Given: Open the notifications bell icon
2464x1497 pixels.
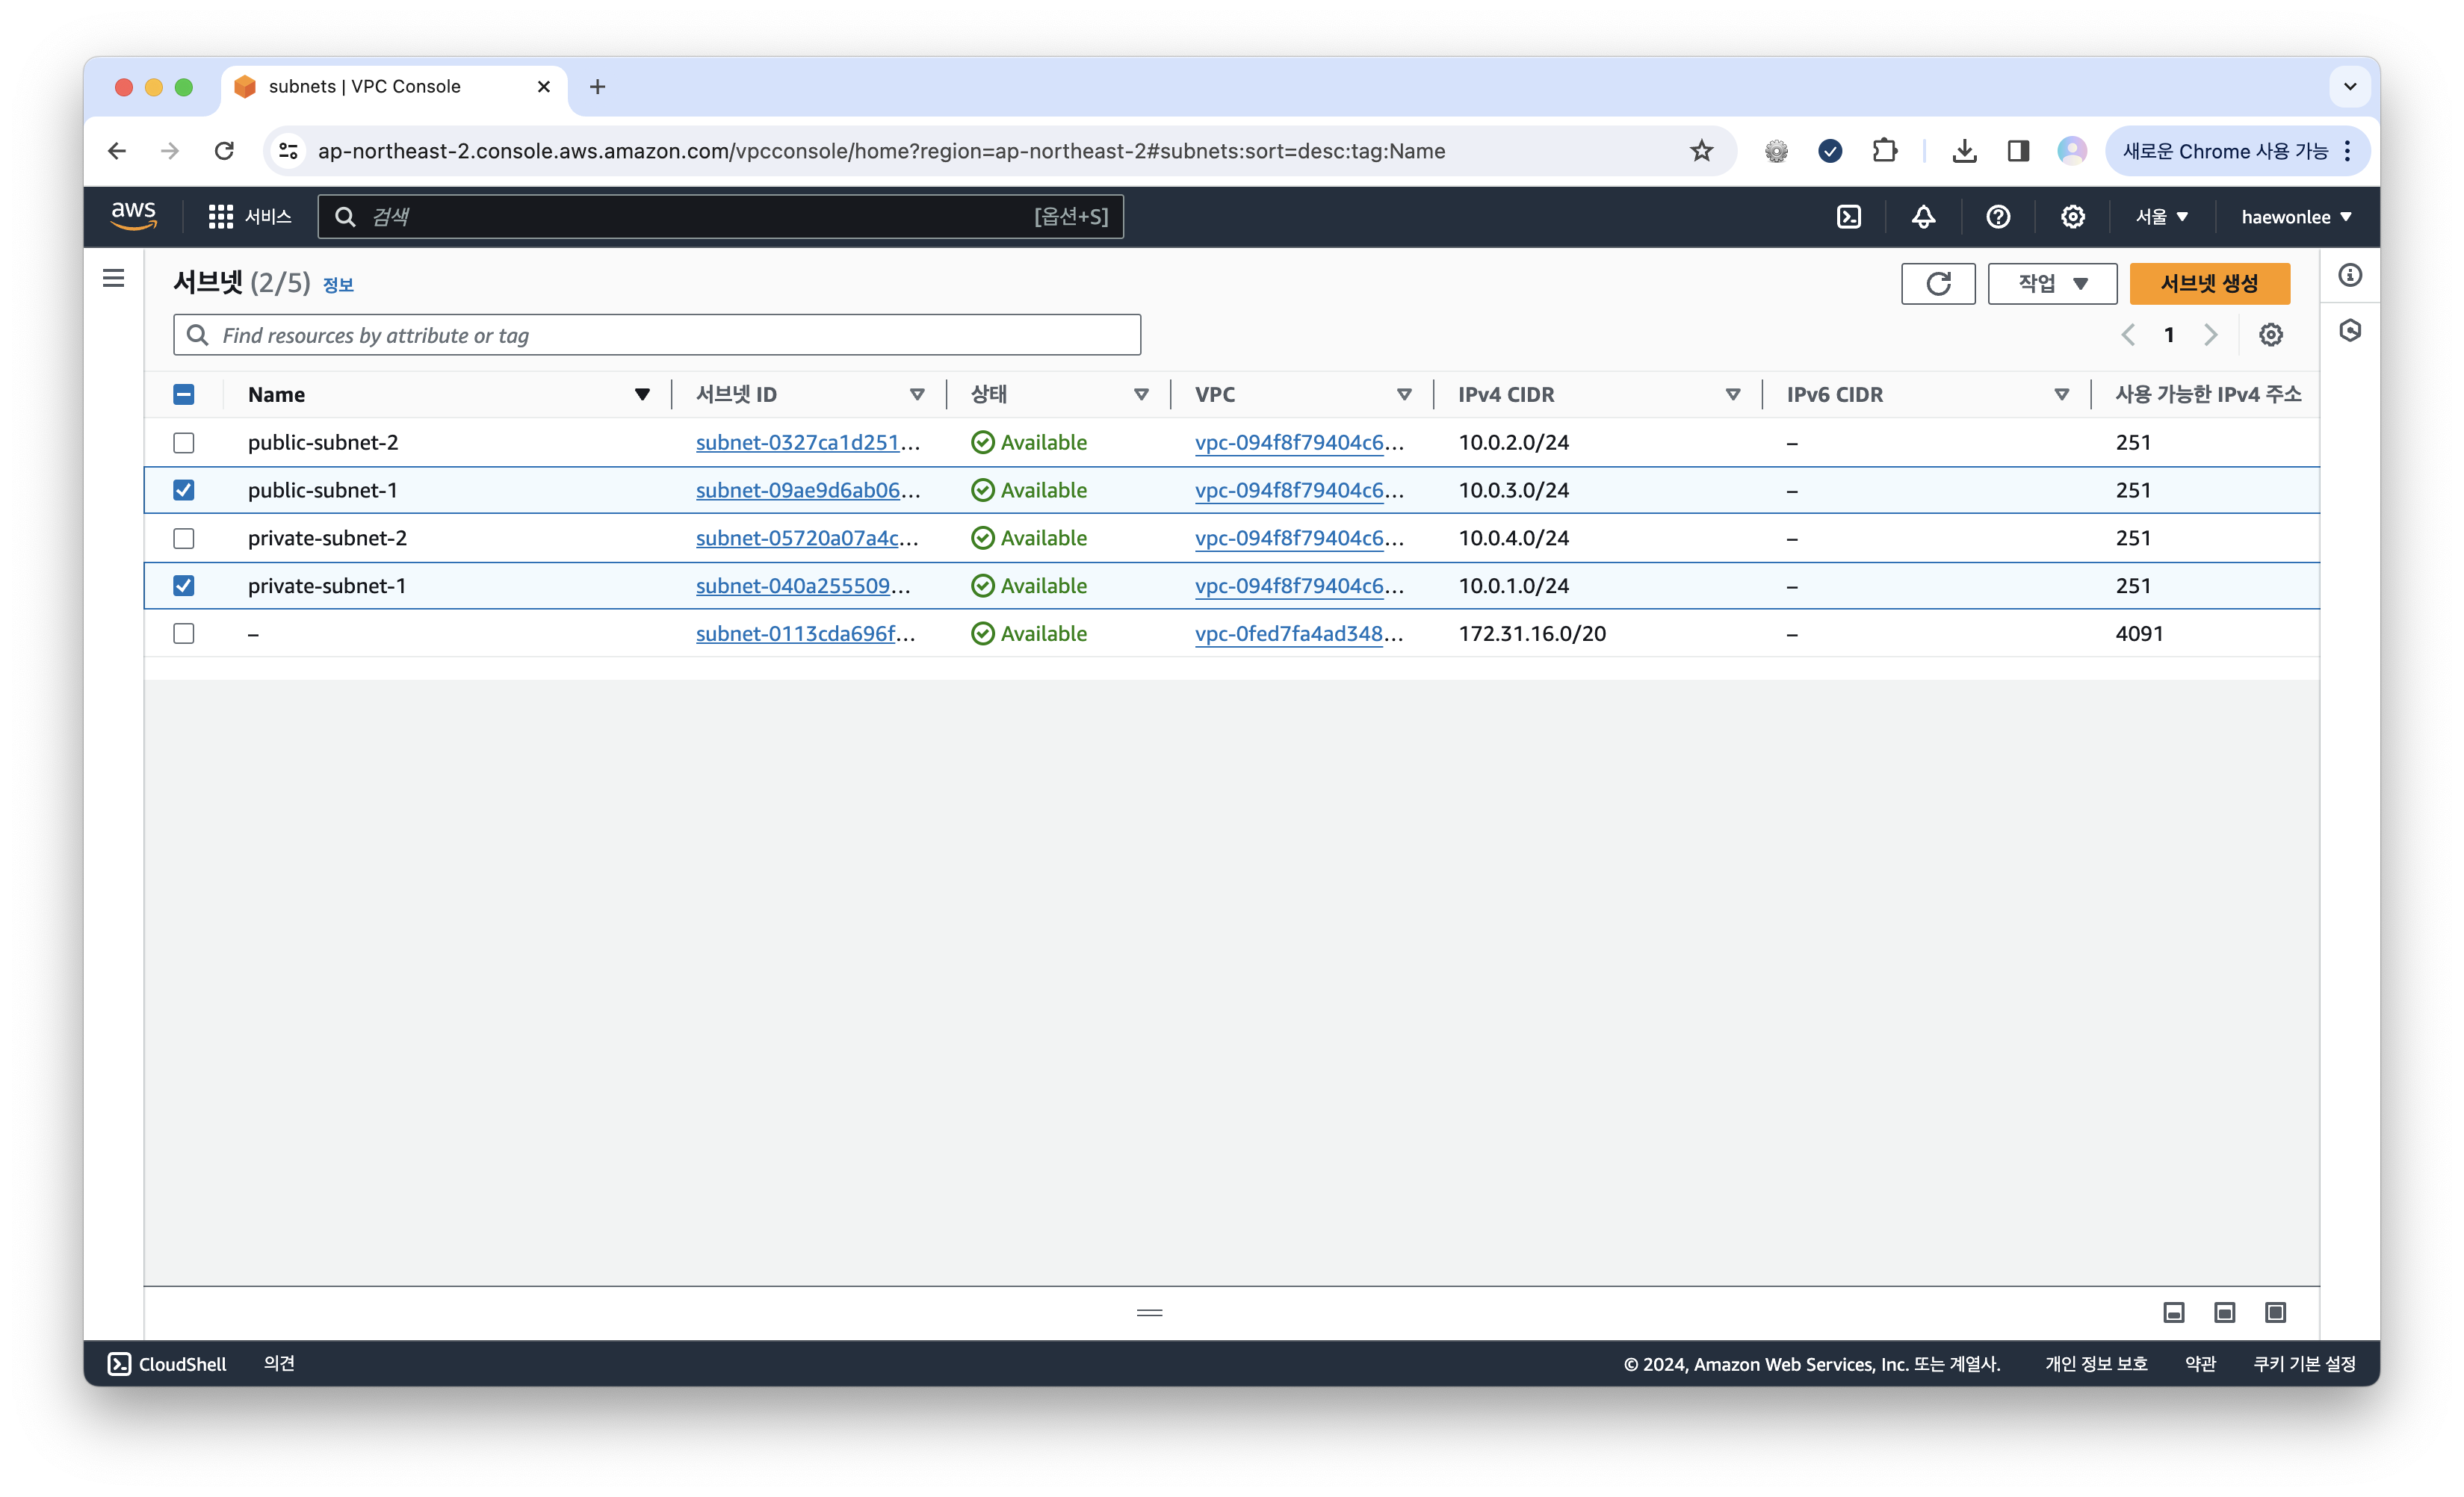Looking at the screenshot, I should pyautogui.click(x=1923, y=217).
